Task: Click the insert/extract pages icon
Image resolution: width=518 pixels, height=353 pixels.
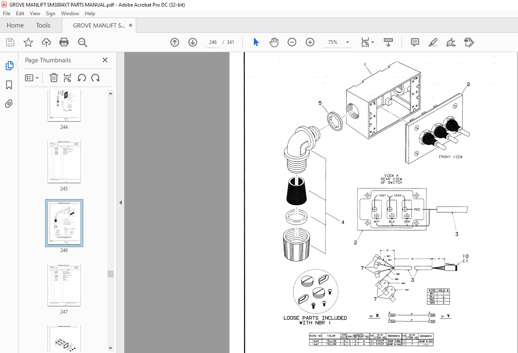Action: pos(68,78)
